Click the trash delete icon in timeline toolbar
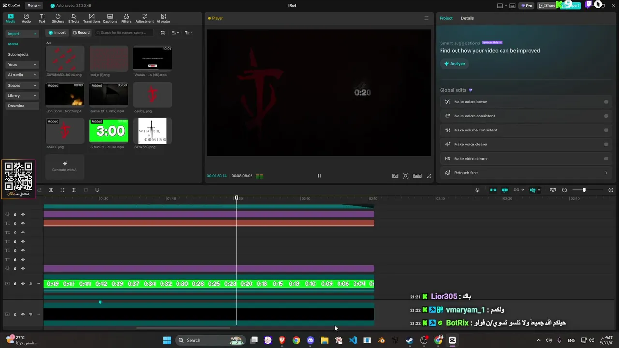This screenshot has width=619, height=348. 86,190
